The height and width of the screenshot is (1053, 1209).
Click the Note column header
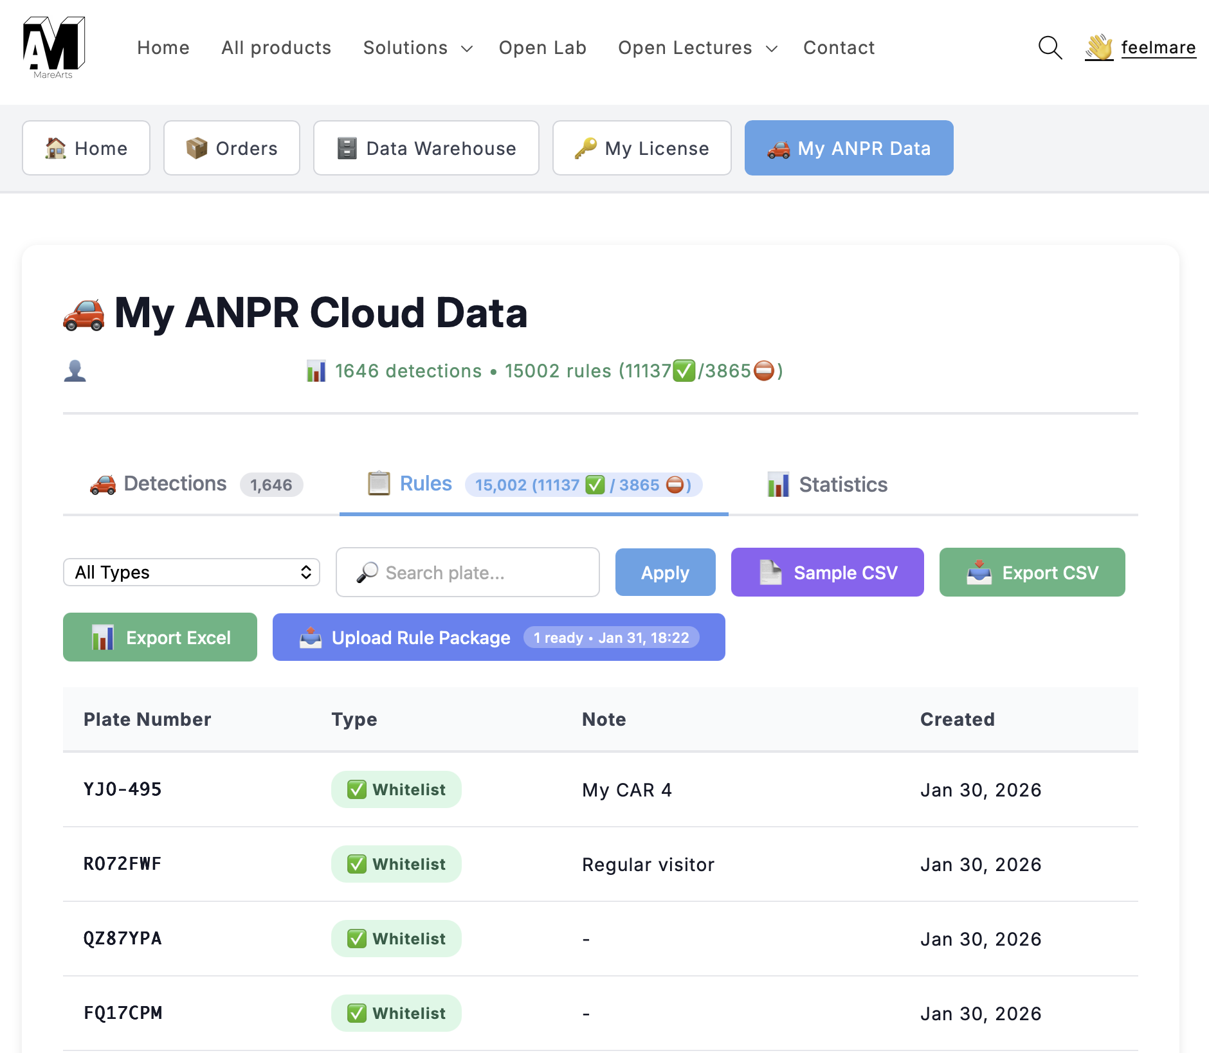604,719
